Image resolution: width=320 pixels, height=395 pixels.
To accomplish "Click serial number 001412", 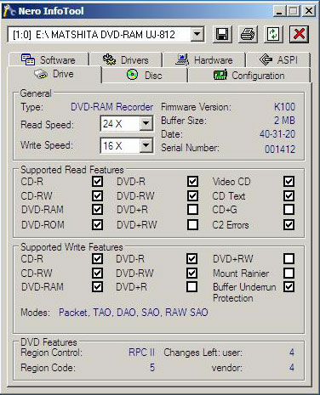I will pos(280,149).
